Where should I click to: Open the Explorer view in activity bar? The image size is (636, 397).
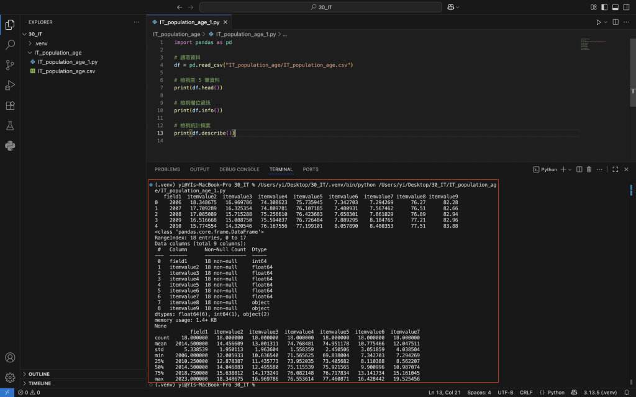pyautogui.click(x=10, y=25)
